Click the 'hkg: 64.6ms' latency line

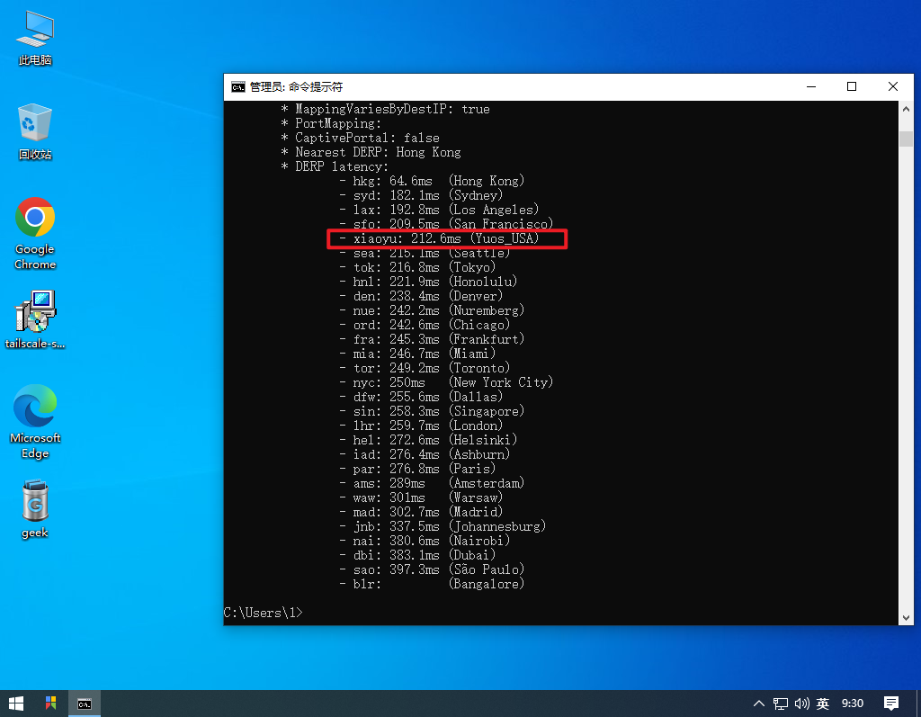click(x=432, y=181)
